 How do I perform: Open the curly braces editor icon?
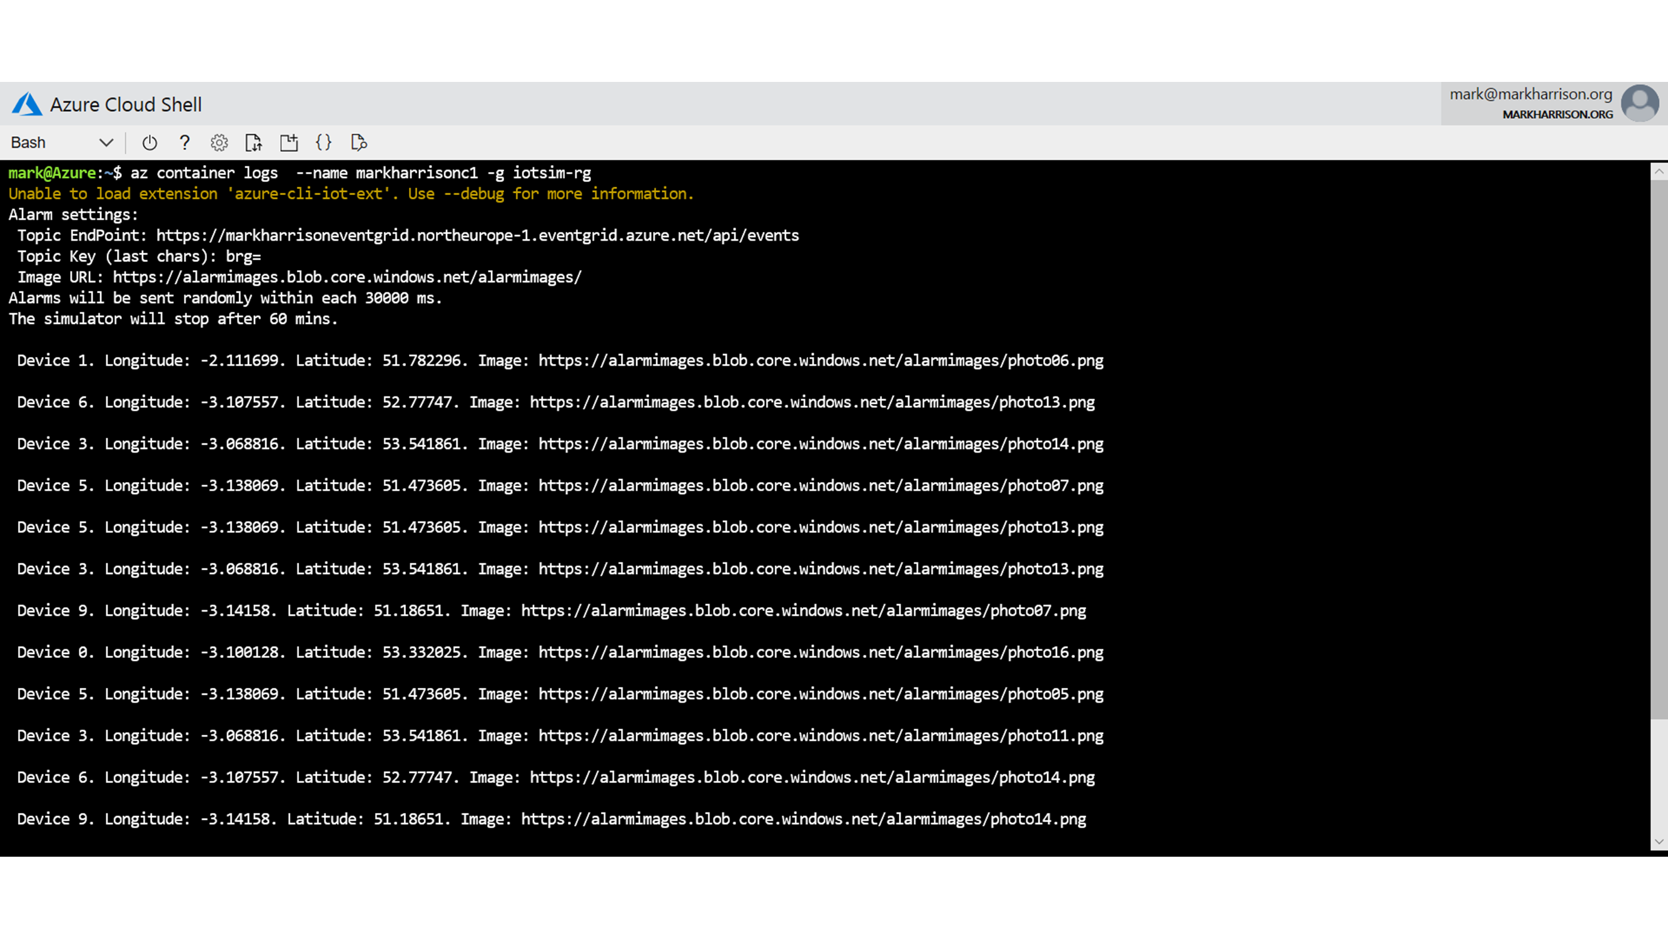[324, 143]
